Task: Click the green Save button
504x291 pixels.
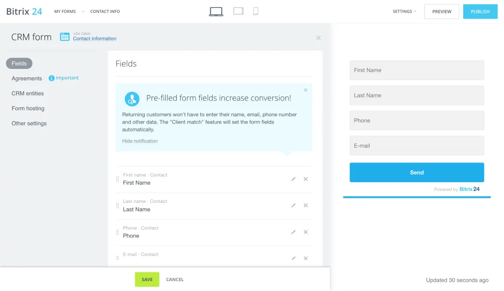Action: (x=147, y=280)
